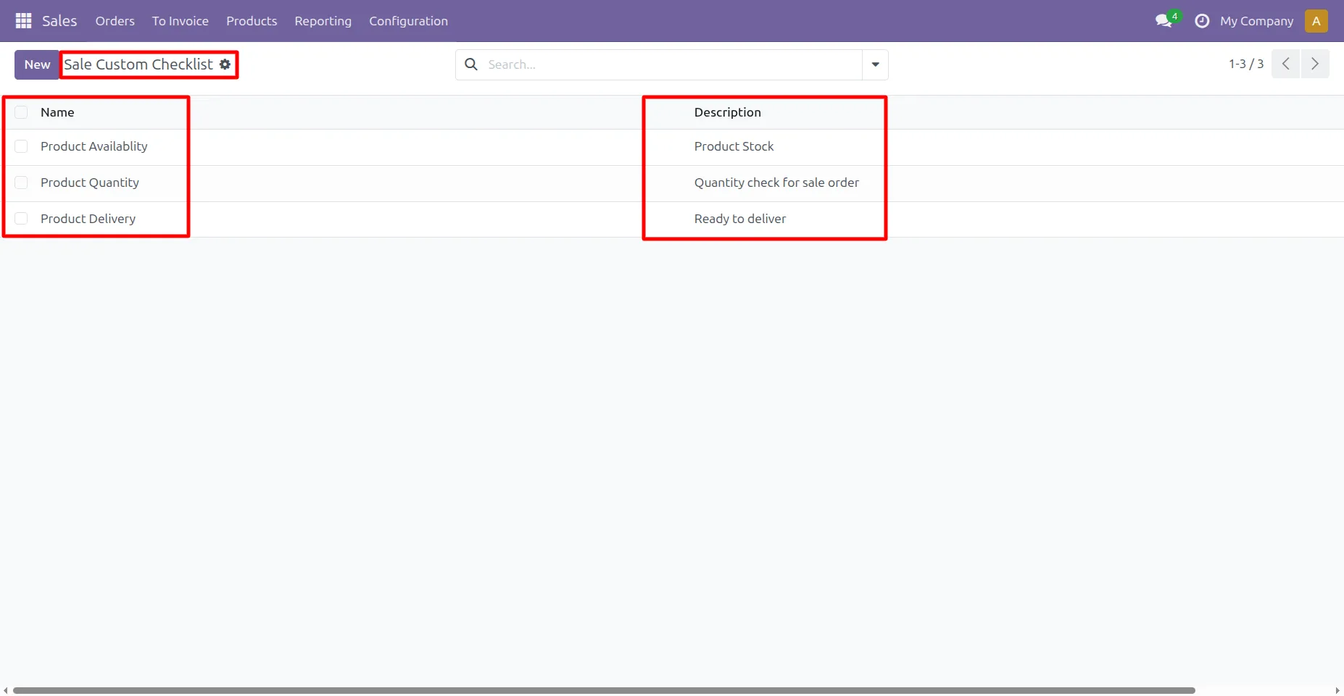Click the search magnifier icon
The image size is (1344, 696).
(x=471, y=64)
